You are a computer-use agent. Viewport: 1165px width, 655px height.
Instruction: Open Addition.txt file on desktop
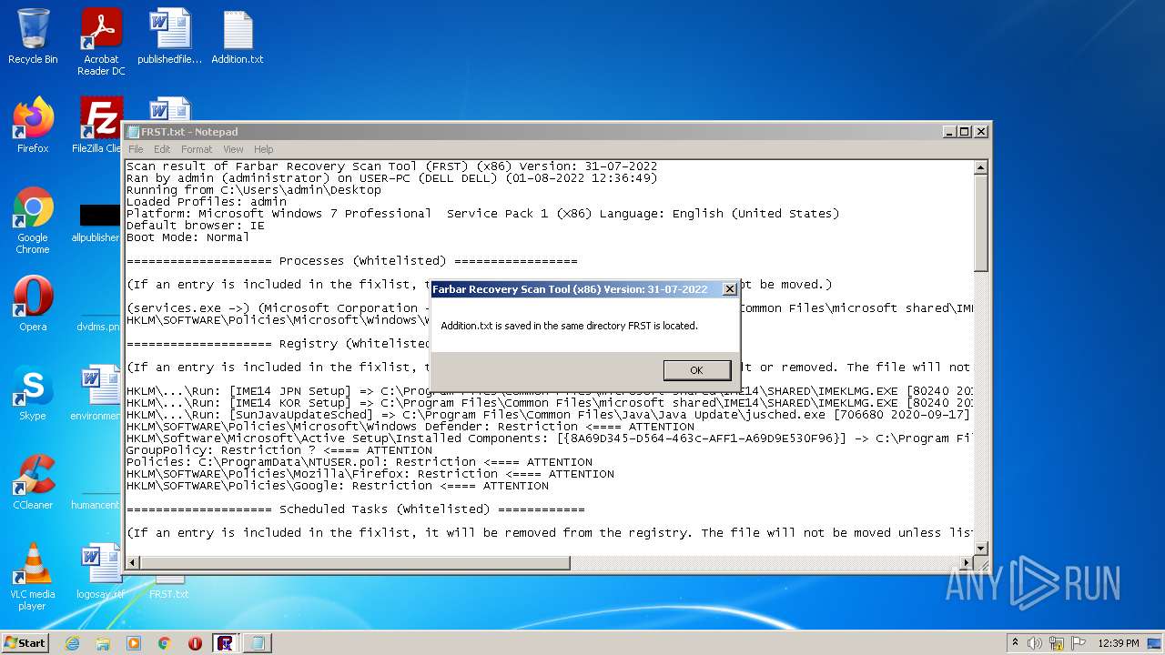click(238, 36)
